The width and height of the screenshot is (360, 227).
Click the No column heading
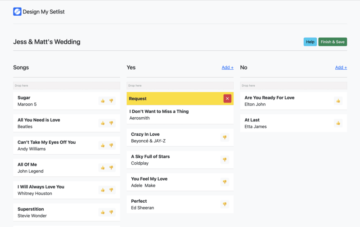click(x=243, y=67)
